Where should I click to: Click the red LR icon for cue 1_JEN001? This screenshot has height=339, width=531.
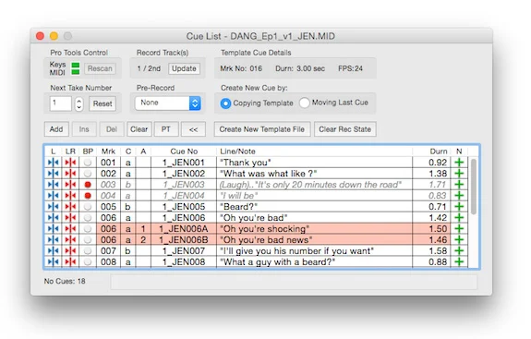[70, 163]
